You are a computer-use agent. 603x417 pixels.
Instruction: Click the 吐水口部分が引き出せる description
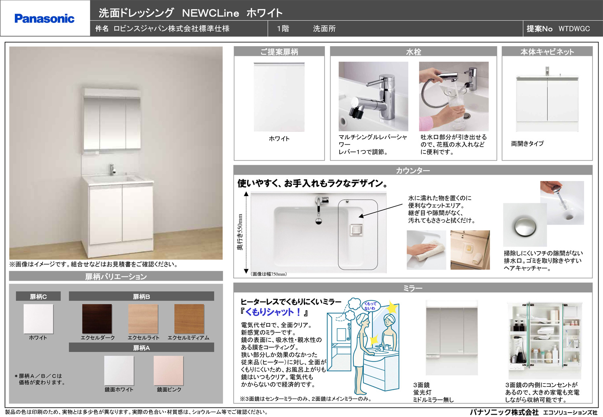(453, 144)
